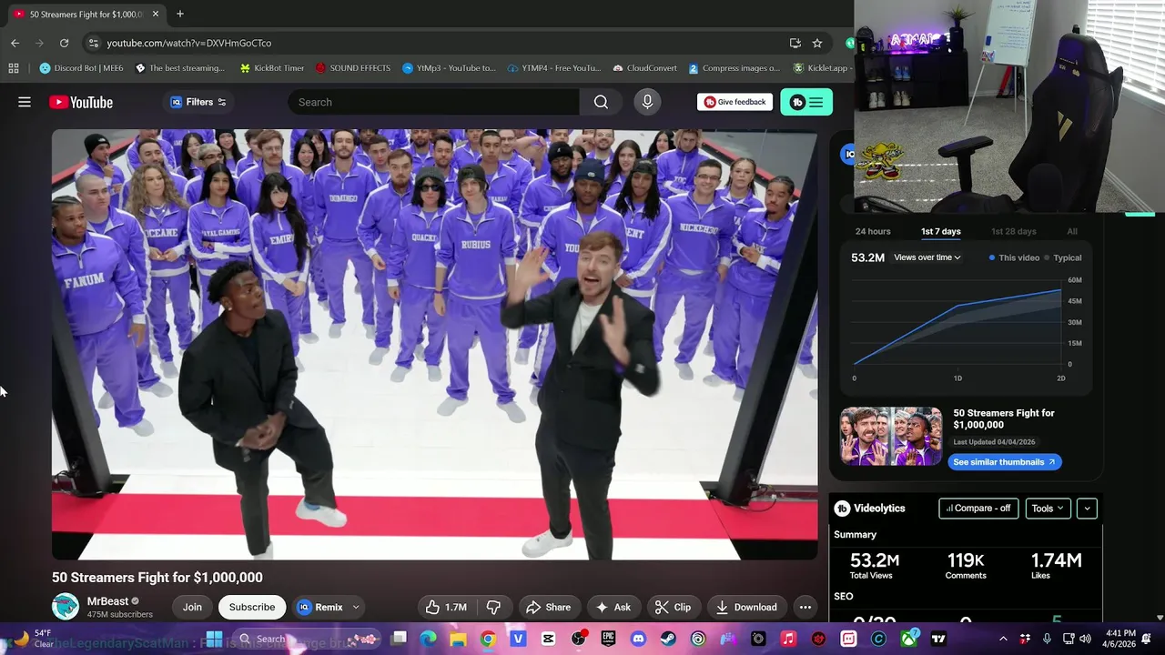Open Google Chrome from taskbar
The width and height of the screenshot is (1165, 655).
coord(488,639)
